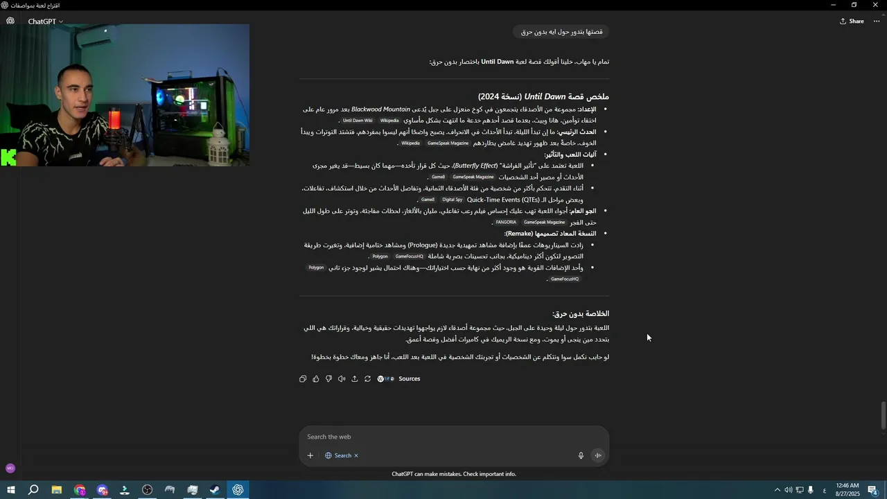Screen dimensions: 887x499
Task: Click the first Polygon source chip
Action: point(380,256)
